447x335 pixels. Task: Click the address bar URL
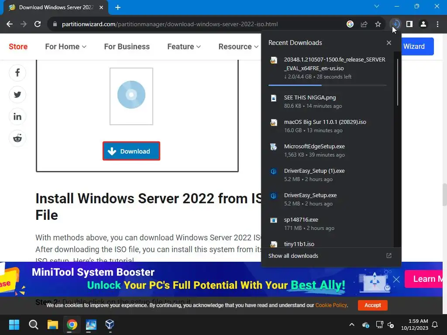point(170,24)
